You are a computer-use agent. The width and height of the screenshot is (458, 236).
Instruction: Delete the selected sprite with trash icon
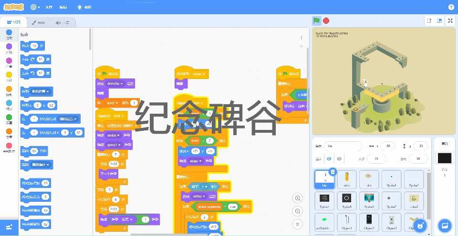tap(333, 172)
